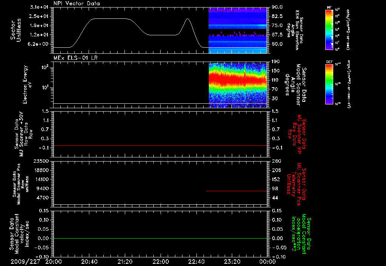Click the '4700' scanner position tick label

(x=43, y=198)
